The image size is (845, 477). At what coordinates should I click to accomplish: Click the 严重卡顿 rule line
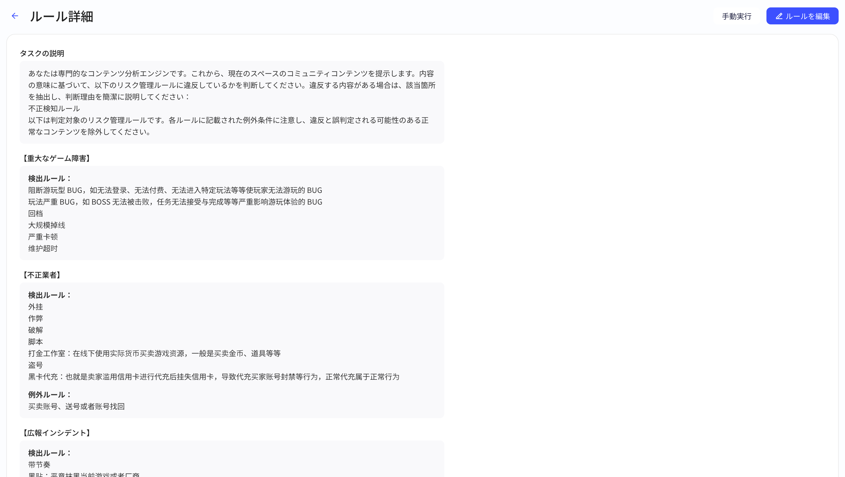point(43,237)
